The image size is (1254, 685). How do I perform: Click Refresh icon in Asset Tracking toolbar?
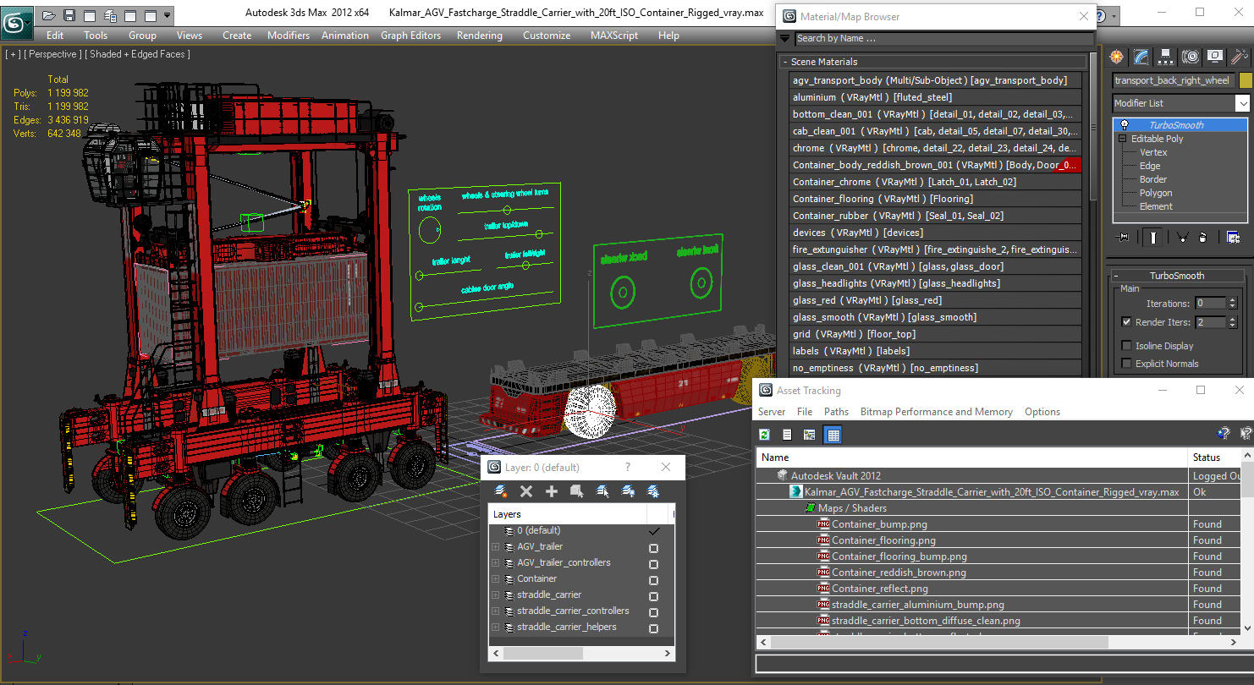point(765,435)
